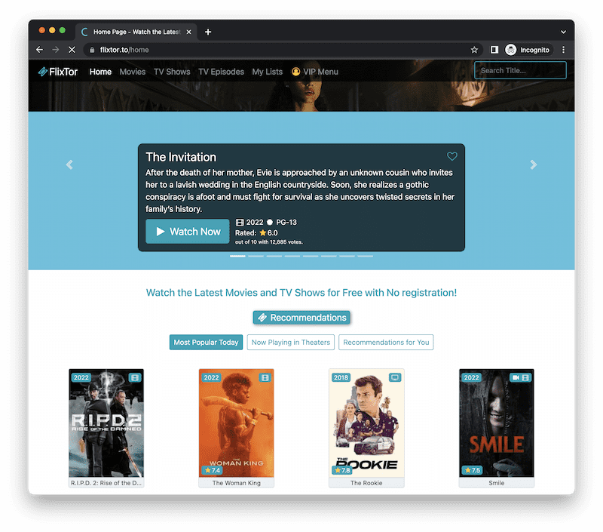Click the camera icon on Smile

coord(516,377)
